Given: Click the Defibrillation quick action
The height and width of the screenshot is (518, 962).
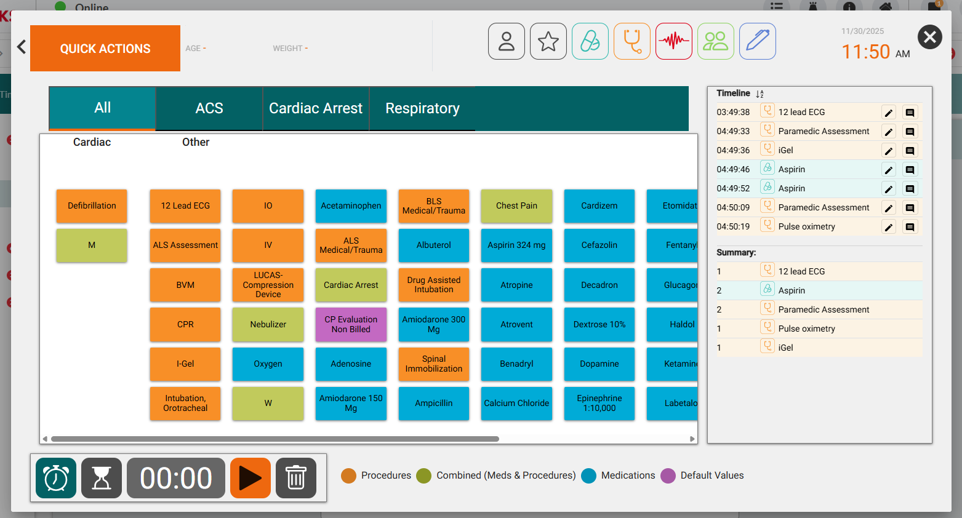Looking at the screenshot, I should tap(91, 206).
